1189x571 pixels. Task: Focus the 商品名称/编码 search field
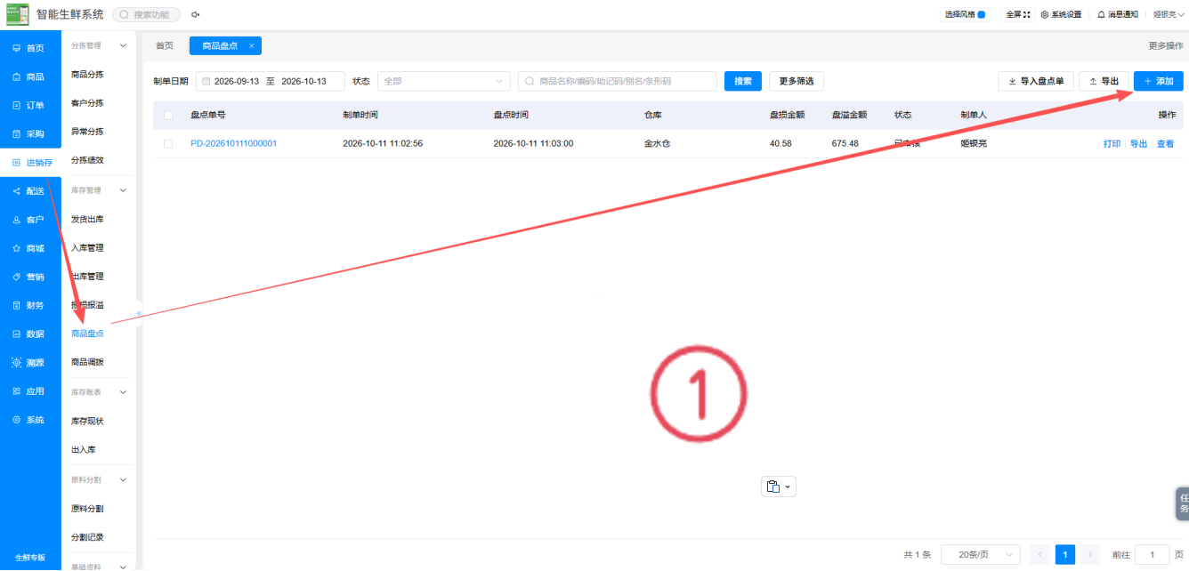[x=618, y=81]
